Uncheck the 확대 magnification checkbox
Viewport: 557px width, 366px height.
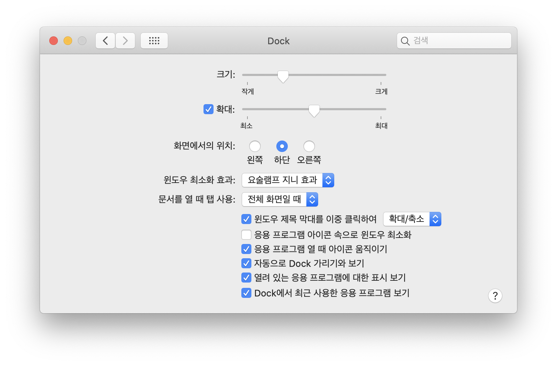[209, 109]
